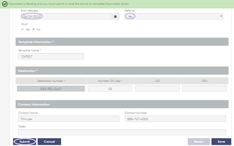The height and width of the screenshot is (146, 234).
Task: Click the Template Name field
Action: [51, 56]
